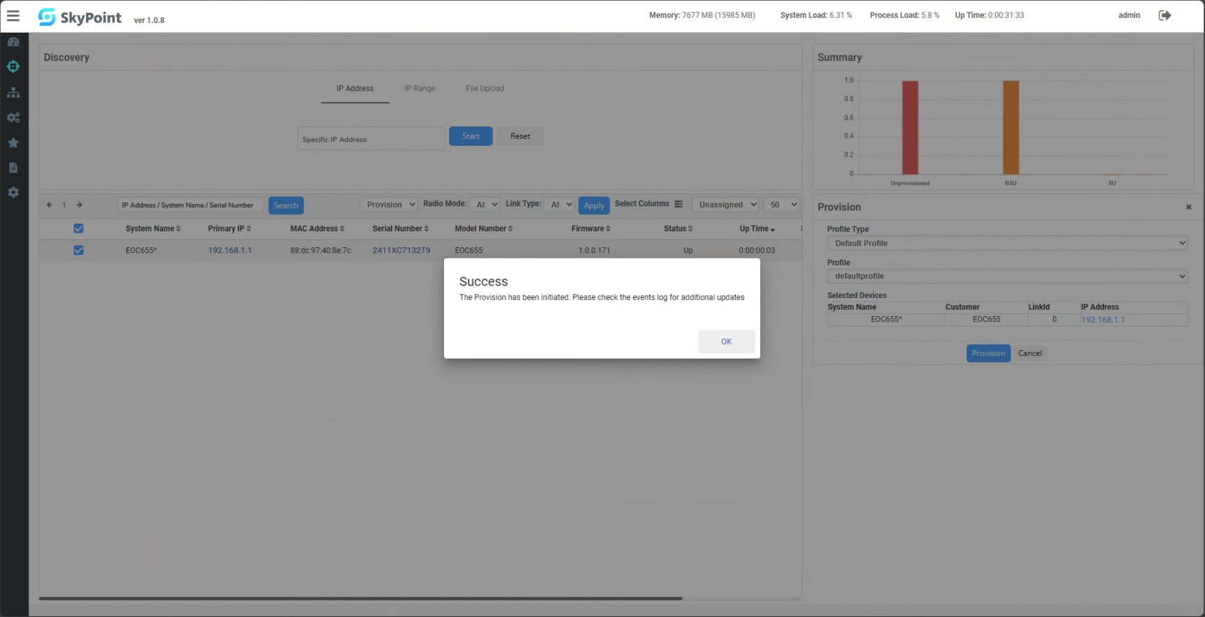Switch to the IP Range tab

click(x=420, y=89)
